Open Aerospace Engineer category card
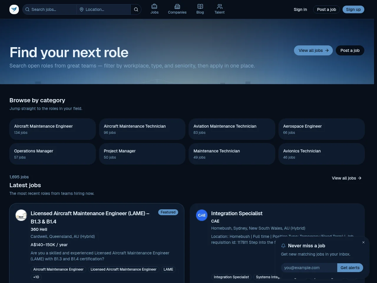 pyautogui.click(x=322, y=129)
